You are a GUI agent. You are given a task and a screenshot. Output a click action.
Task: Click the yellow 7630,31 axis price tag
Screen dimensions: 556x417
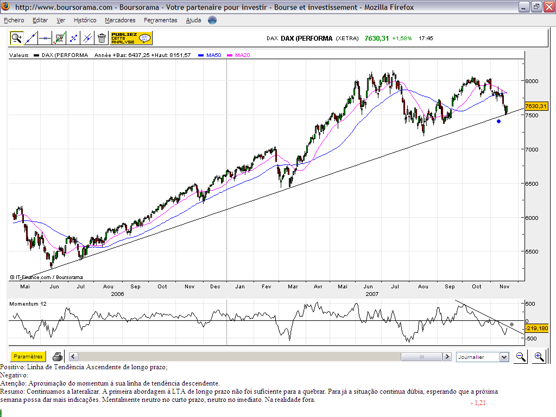[x=536, y=106]
